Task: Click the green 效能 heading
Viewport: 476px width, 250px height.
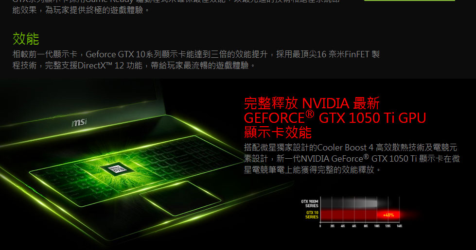Action: (26, 39)
